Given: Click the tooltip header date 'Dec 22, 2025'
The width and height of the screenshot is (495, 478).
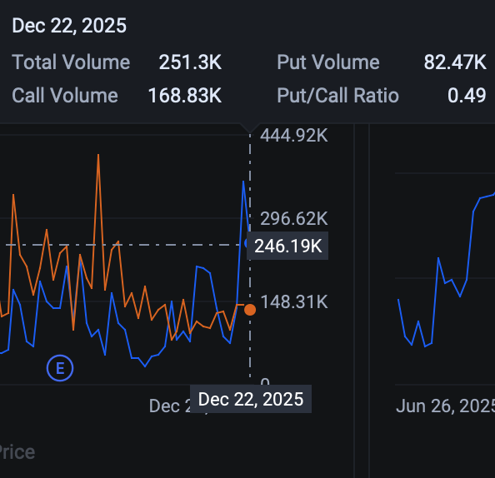Looking at the screenshot, I should point(69,26).
